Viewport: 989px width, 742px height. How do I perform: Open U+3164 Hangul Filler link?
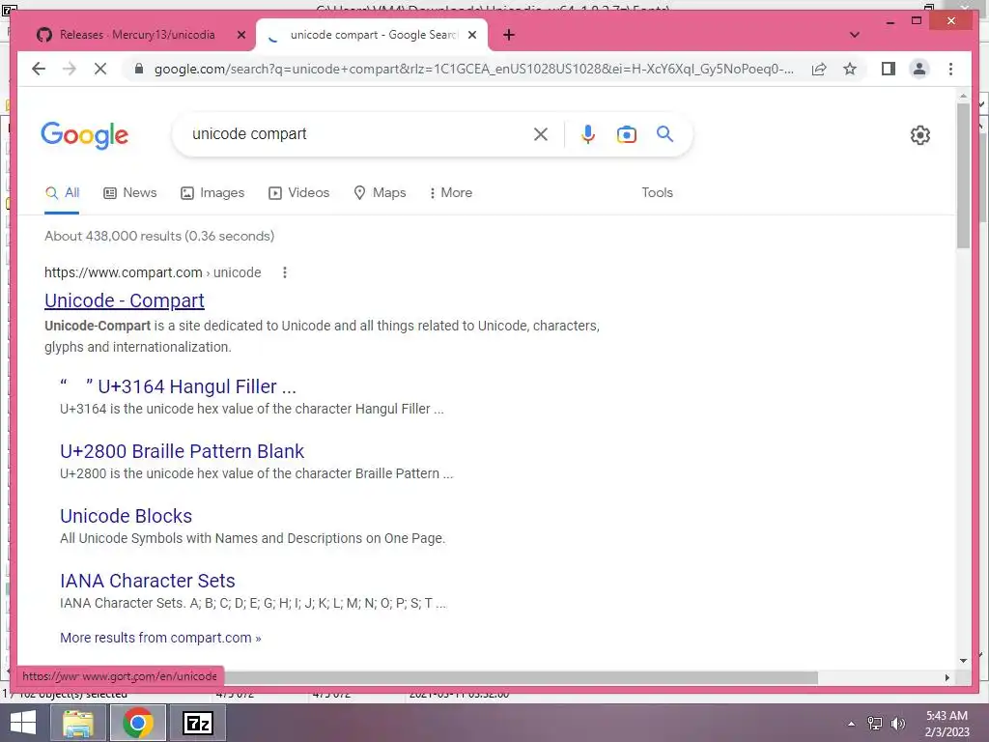[x=178, y=386]
